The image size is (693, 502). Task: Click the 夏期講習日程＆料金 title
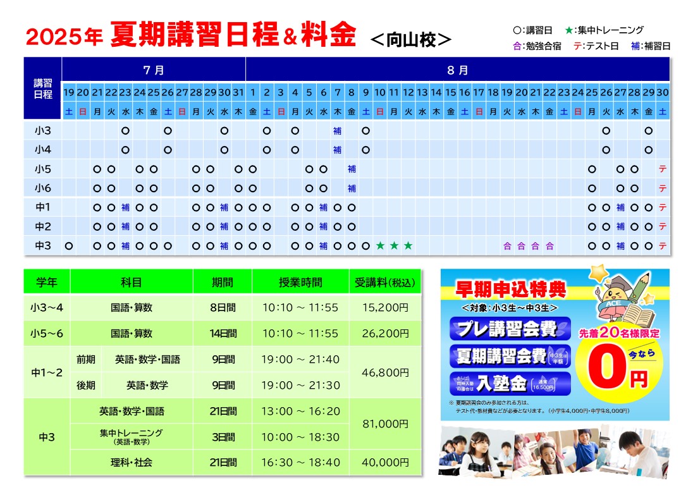point(233,35)
